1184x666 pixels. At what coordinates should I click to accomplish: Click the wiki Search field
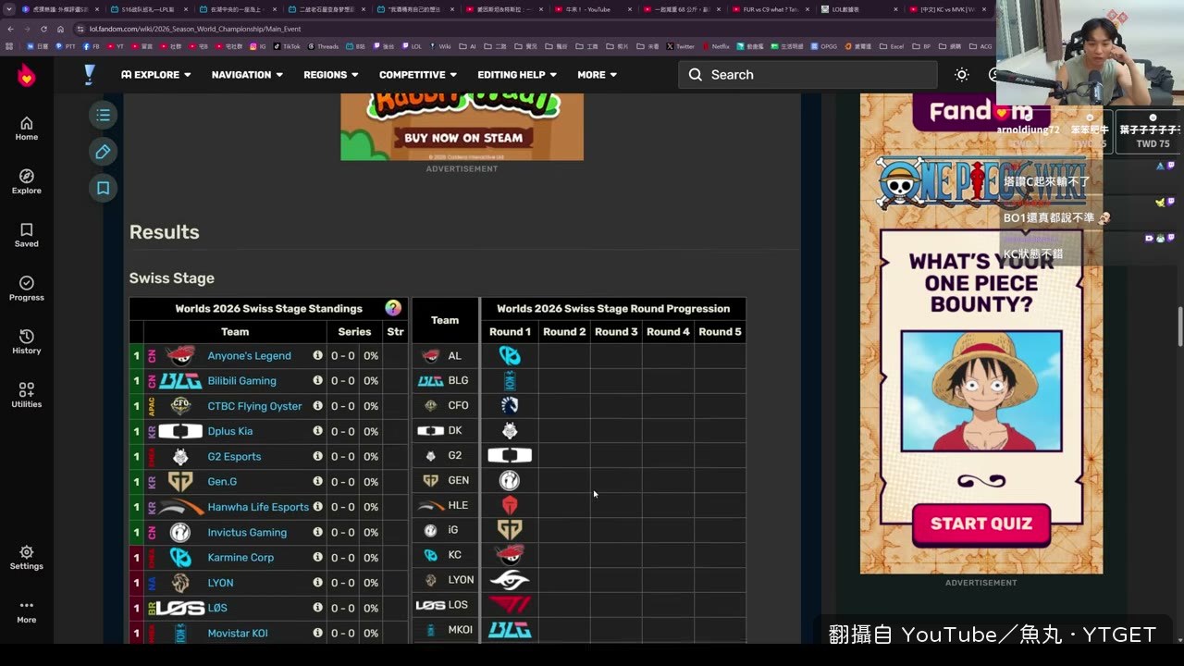tap(808, 75)
